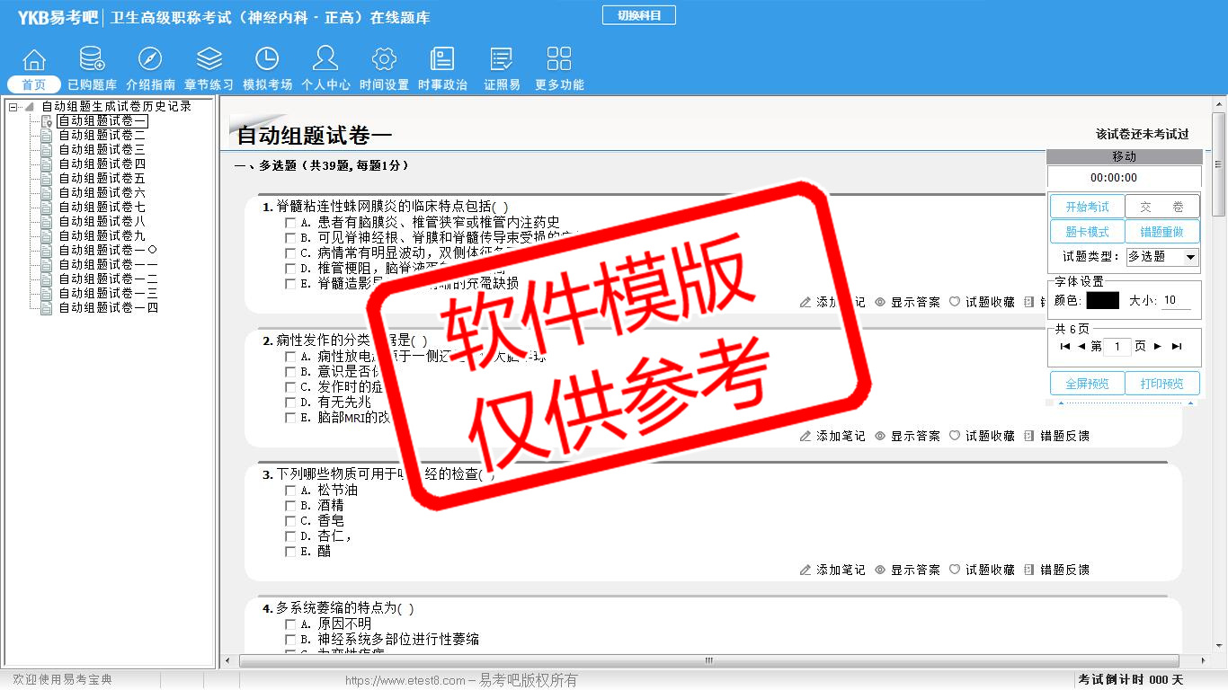Go to the next page with the pager arrow

tap(1158, 347)
